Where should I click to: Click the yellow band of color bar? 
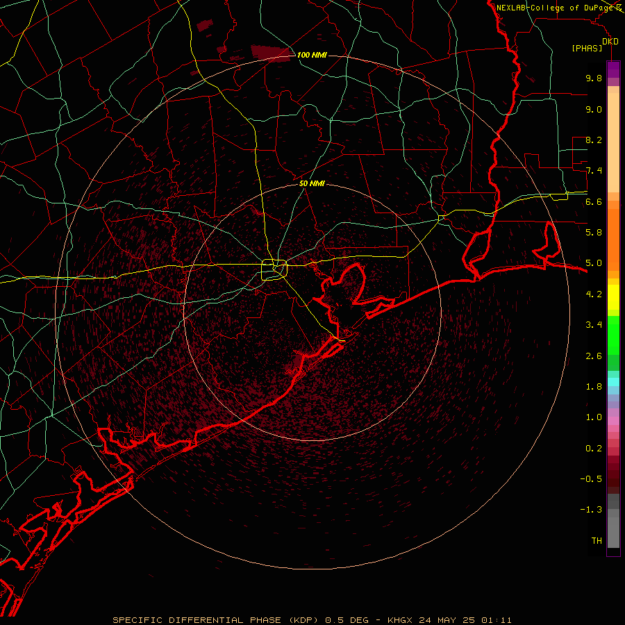click(x=613, y=297)
